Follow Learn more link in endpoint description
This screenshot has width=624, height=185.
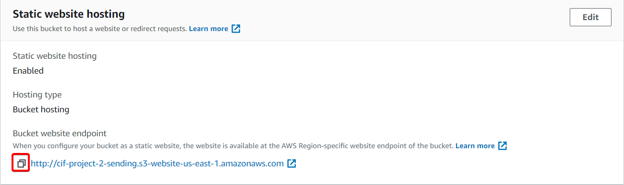pos(475,146)
